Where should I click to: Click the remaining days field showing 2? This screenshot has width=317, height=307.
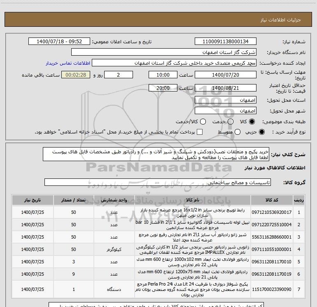(119, 75)
